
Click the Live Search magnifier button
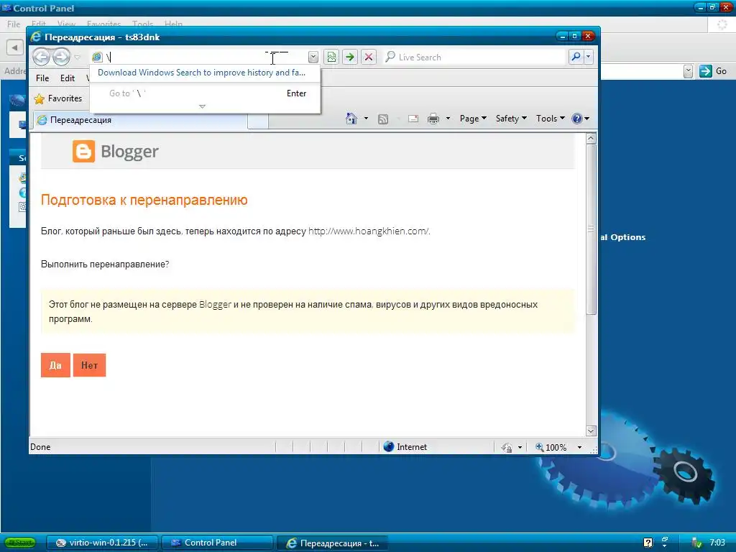tap(576, 57)
